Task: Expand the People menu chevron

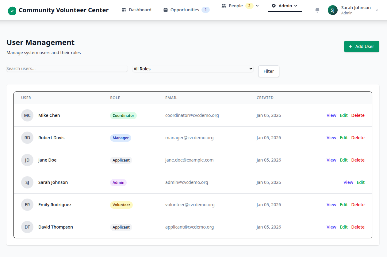Action: click(x=257, y=6)
